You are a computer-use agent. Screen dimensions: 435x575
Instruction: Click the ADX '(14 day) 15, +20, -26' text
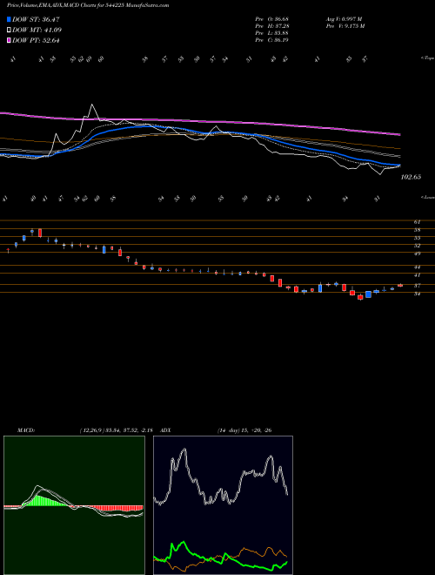click(244, 430)
